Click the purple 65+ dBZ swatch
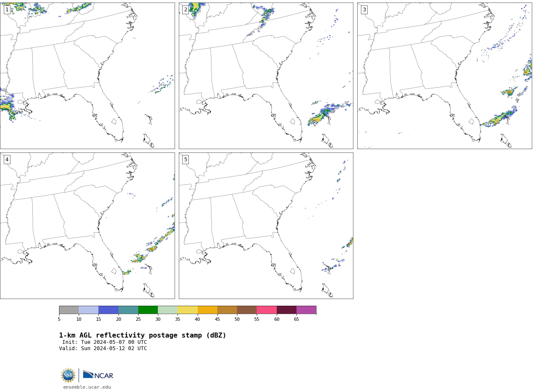Image resolution: width=536 pixels, height=392 pixels. (x=306, y=310)
